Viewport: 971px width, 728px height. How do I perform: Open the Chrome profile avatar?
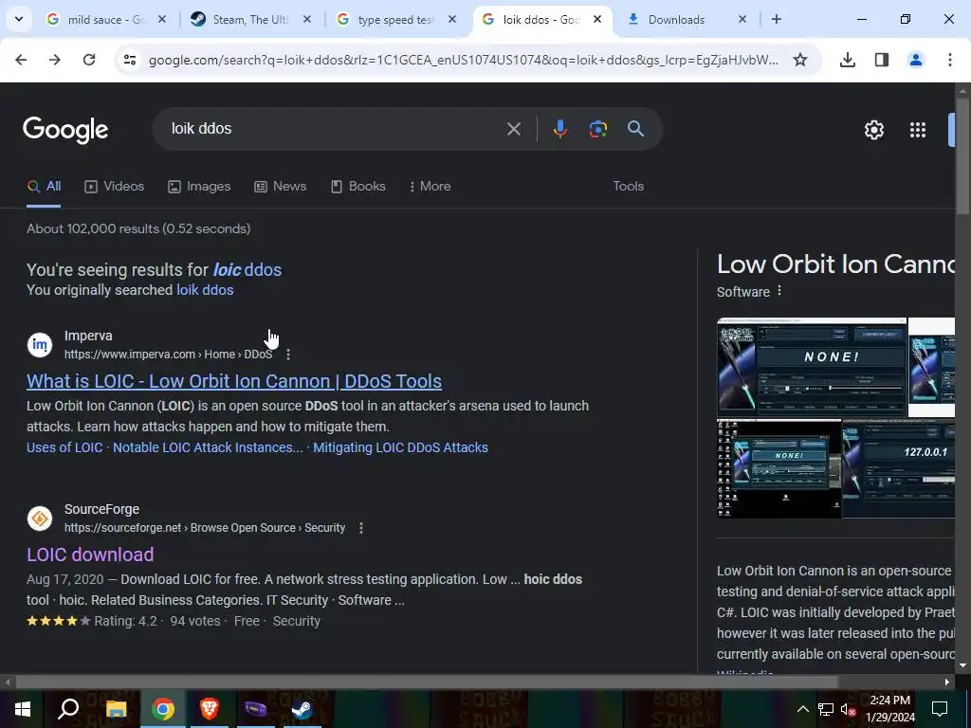[x=915, y=60]
